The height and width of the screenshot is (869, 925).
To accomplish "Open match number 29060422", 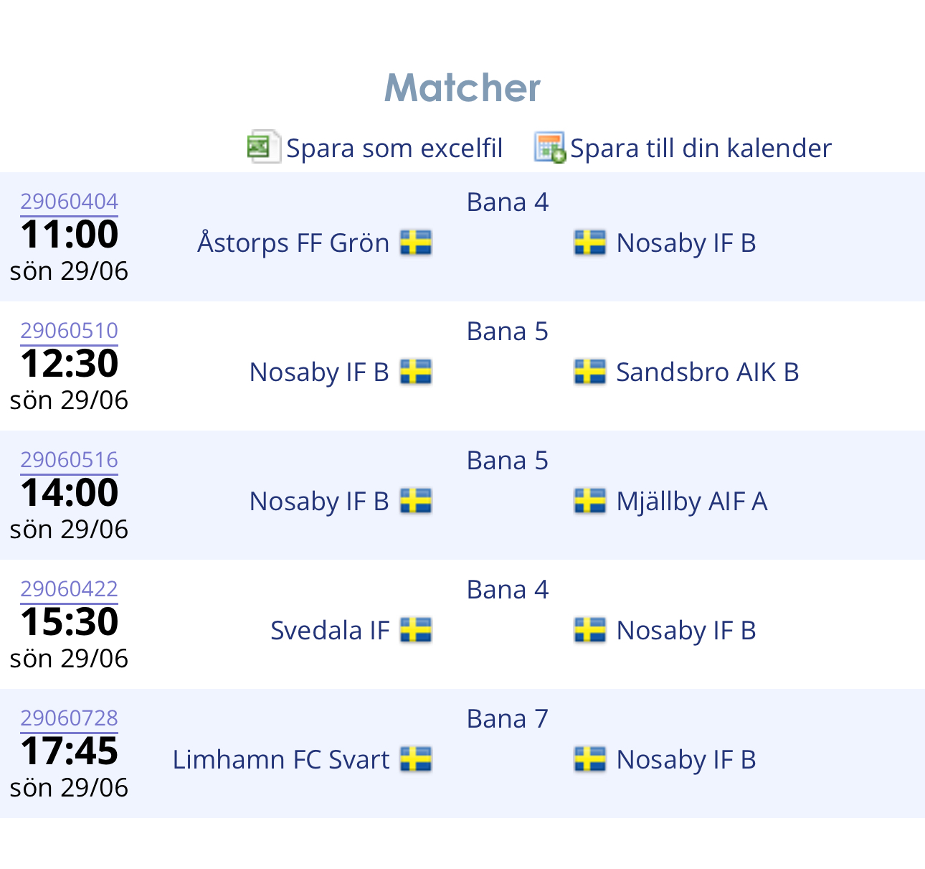I will (69, 589).
